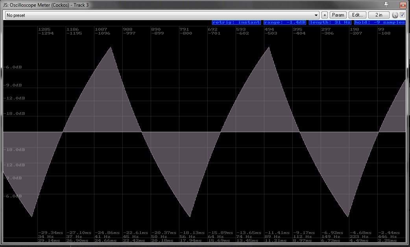Toggle the plugin bypass checkbox
The image size is (410, 247).
click(x=403, y=15)
